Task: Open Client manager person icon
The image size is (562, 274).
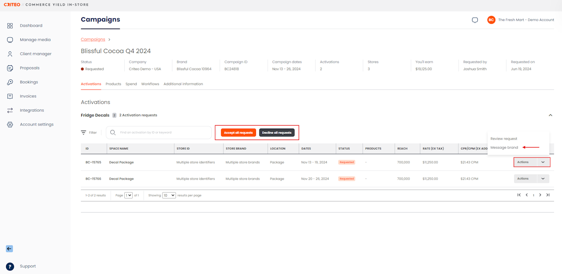Action: click(x=10, y=54)
